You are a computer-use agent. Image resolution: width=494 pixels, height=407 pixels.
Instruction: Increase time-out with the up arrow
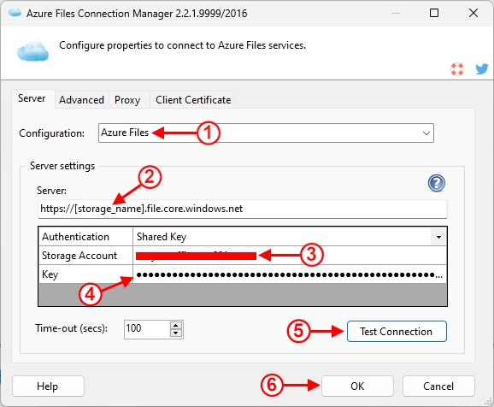pos(176,326)
